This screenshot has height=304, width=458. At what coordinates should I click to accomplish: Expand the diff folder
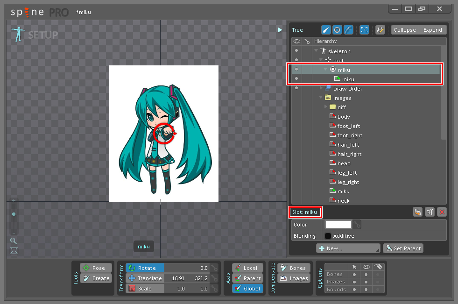[x=326, y=106]
